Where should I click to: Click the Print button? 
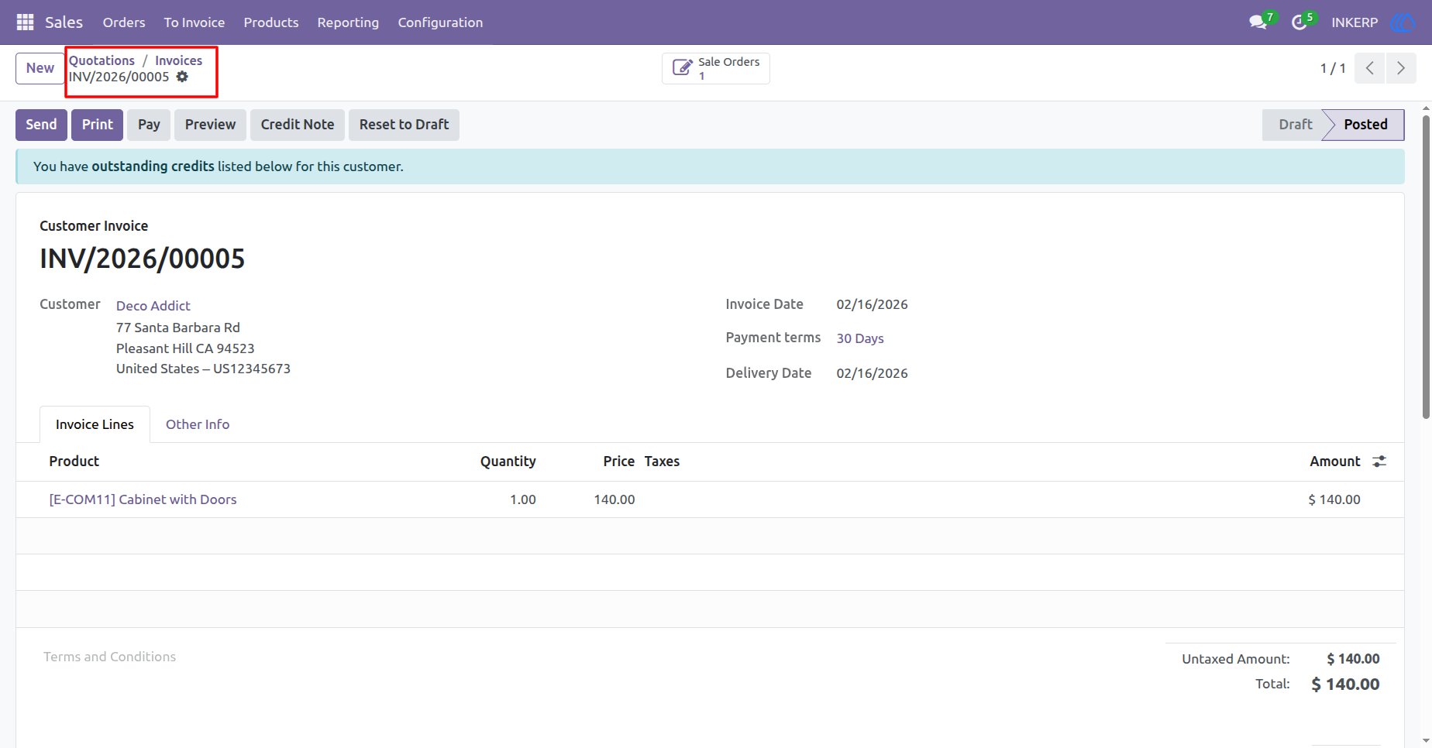coord(98,125)
